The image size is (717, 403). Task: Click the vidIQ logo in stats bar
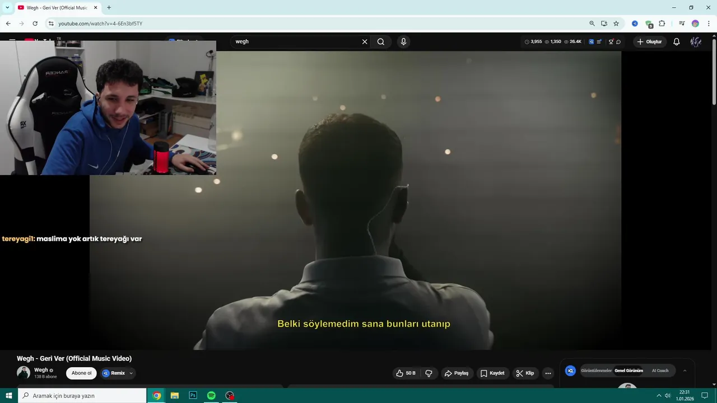click(x=591, y=41)
